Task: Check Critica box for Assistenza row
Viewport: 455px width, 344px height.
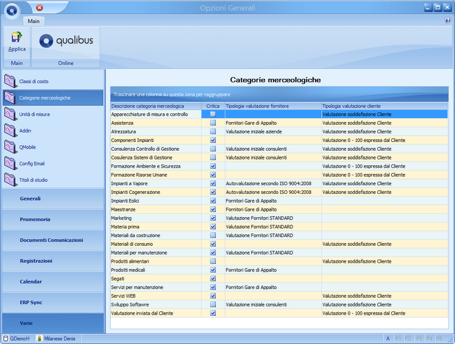Action: pyautogui.click(x=213, y=123)
